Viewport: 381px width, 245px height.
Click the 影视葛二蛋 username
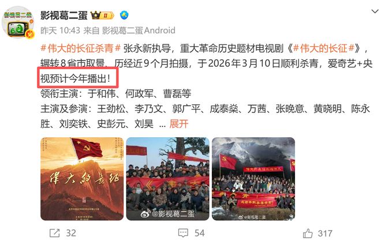click(x=64, y=16)
